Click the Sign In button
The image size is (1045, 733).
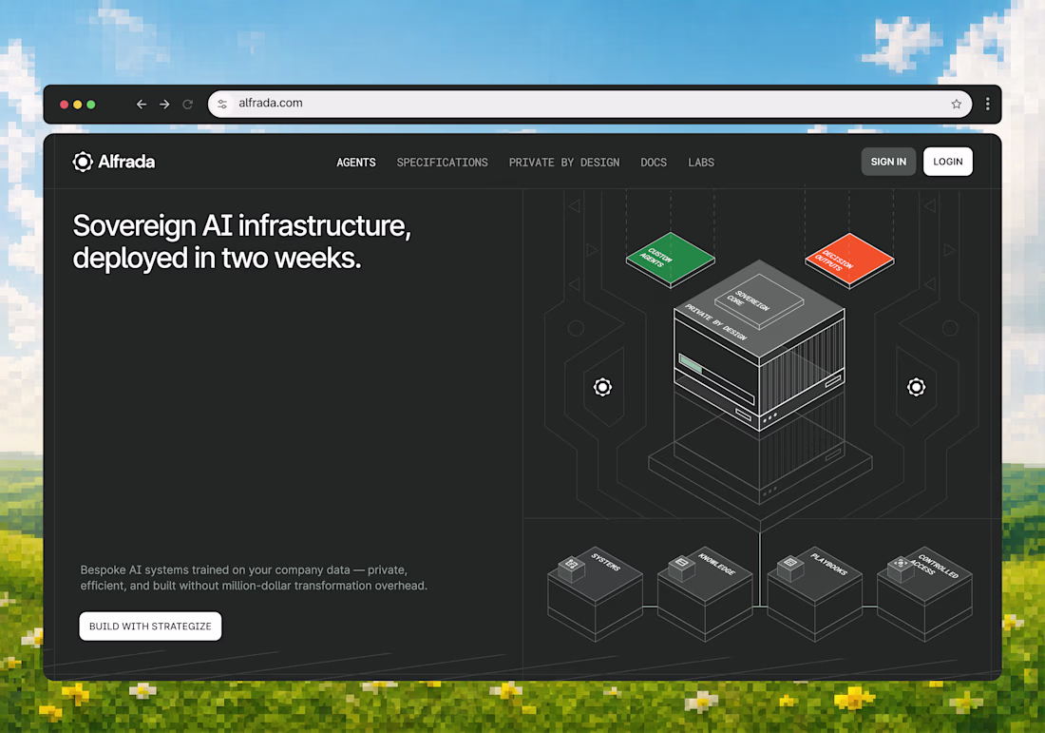[x=888, y=162]
